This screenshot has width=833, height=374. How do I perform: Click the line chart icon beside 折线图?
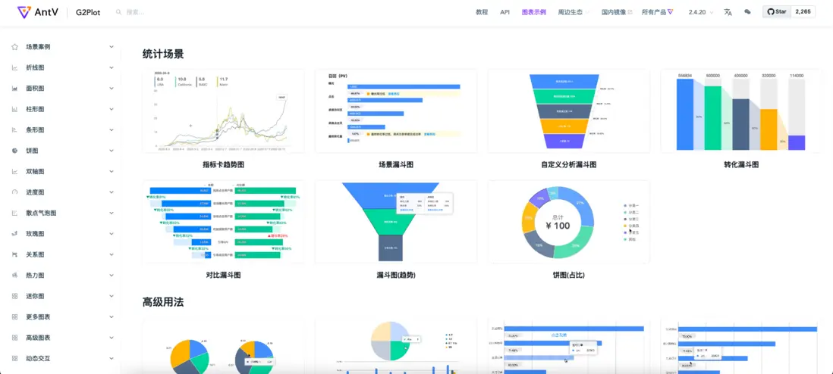click(15, 67)
